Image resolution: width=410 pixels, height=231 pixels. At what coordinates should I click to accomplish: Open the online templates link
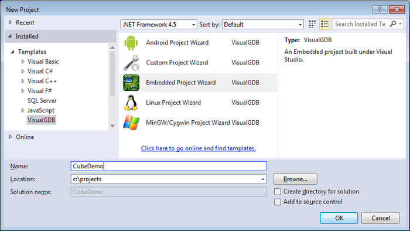pyautogui.click(x=198, y=148)
